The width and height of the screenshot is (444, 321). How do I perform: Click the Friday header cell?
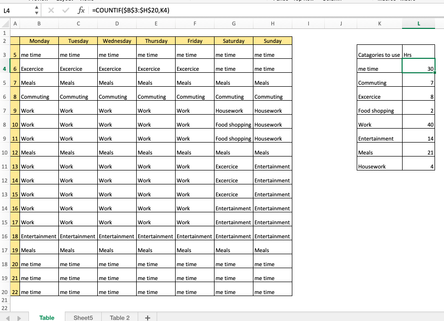coord(195,41)
